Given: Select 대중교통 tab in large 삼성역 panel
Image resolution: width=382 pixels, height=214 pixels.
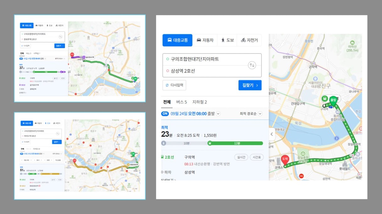Looking at the screenshot, I should 177,40.
